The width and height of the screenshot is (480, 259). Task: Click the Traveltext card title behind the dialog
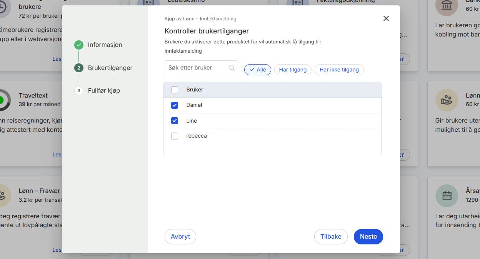[33, 95]
